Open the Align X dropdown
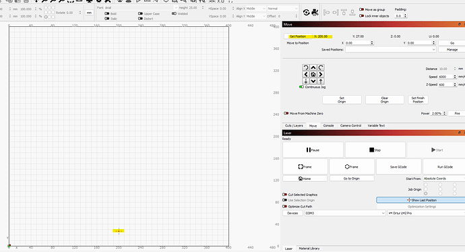The height and width of the screenshot is (252, 465). (255, 9)
